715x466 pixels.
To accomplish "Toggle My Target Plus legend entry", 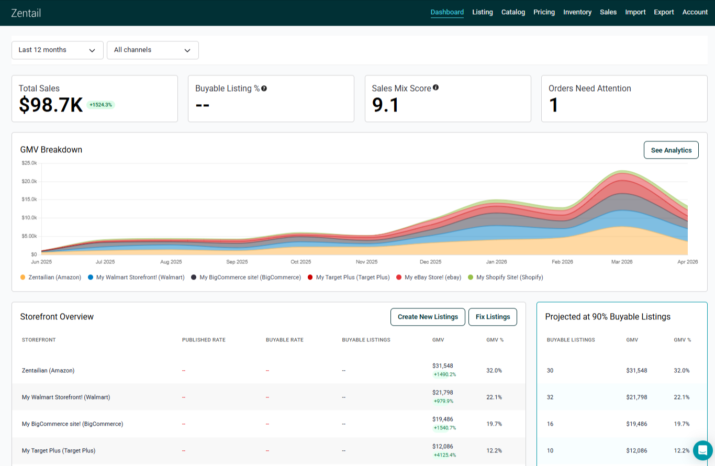I will [x=349, y=278].
